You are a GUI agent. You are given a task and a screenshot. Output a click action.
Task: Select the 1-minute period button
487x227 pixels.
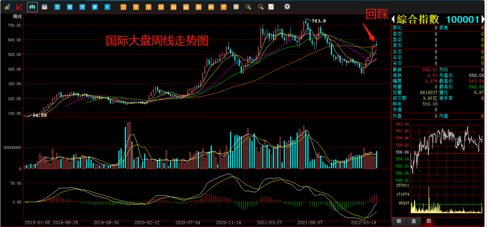click(x=123, y=6)
